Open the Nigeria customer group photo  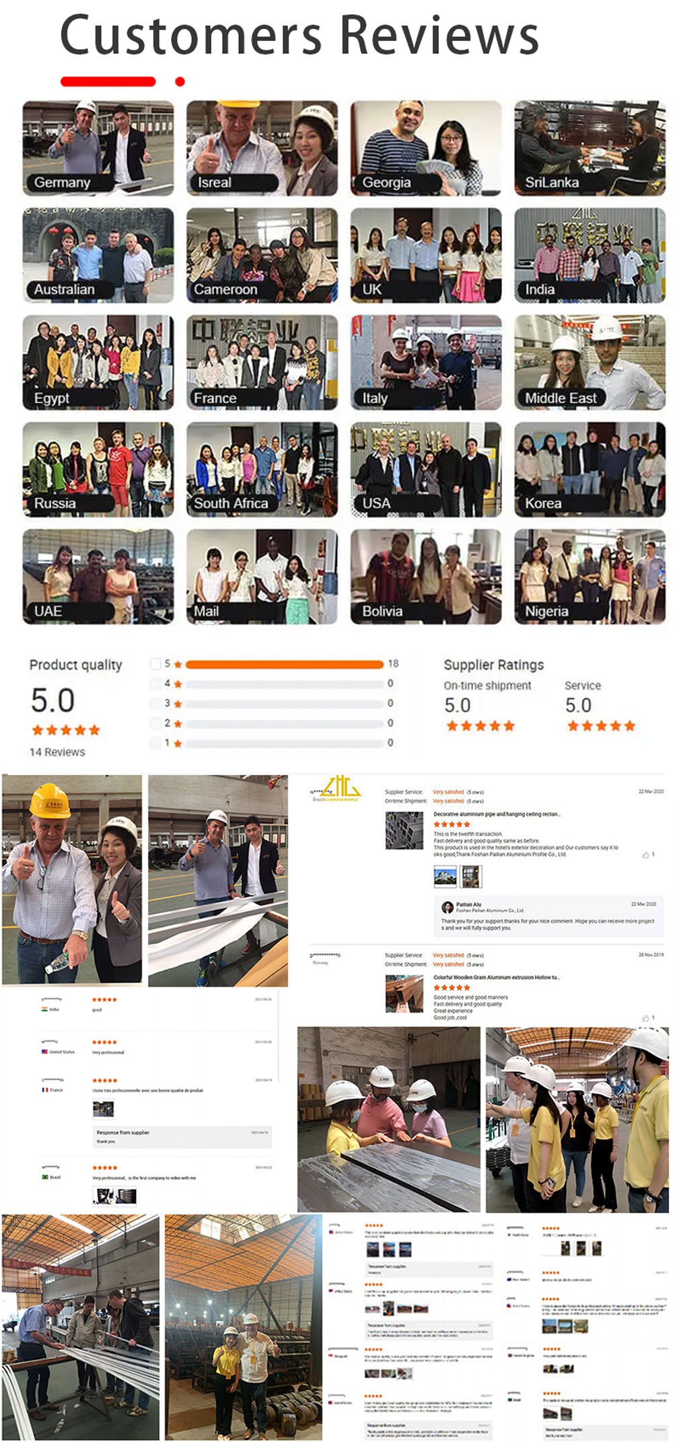tap(590, 577)
